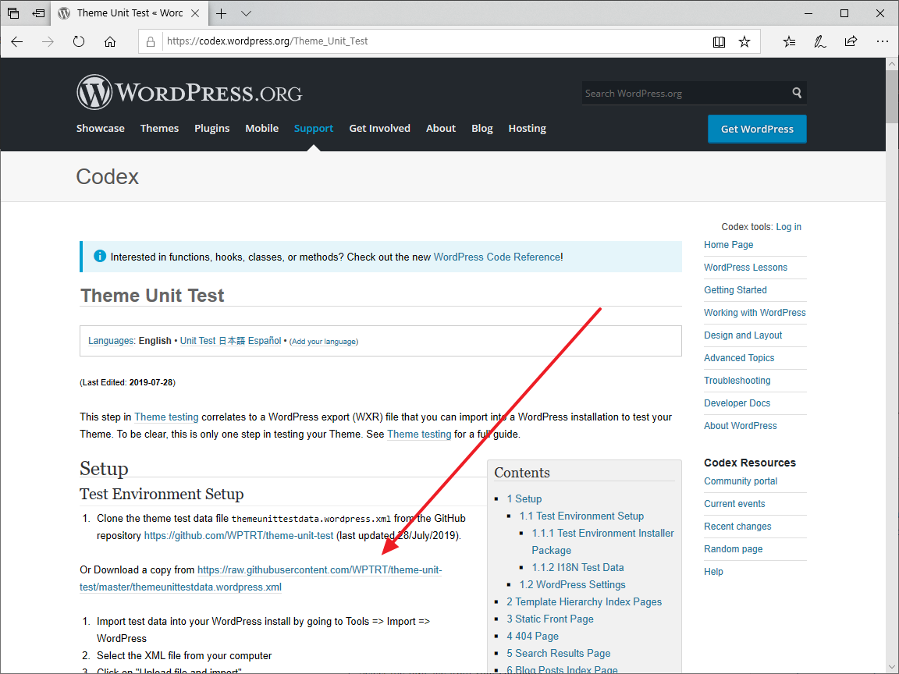
Task: Open the Recent changes link
Action: click(x=738, y=527)
